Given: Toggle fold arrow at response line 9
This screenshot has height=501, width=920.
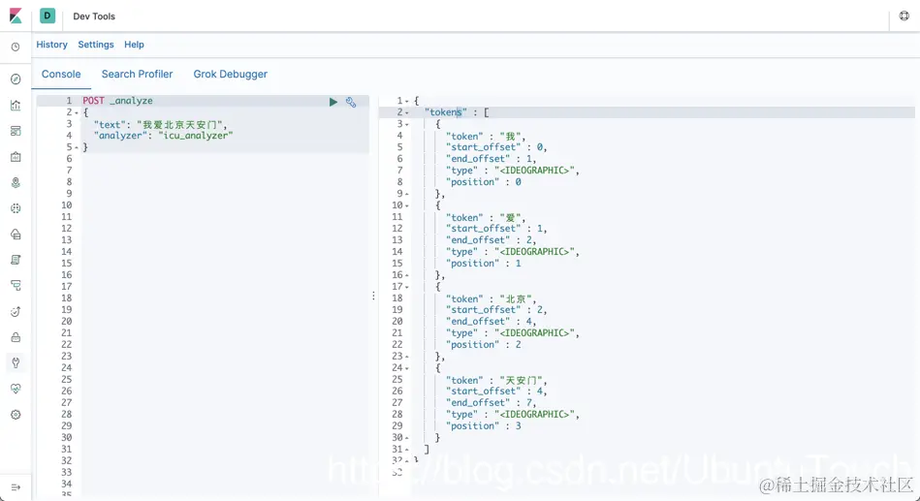Looking at the screenshot, I should click(x=406, y=194).
